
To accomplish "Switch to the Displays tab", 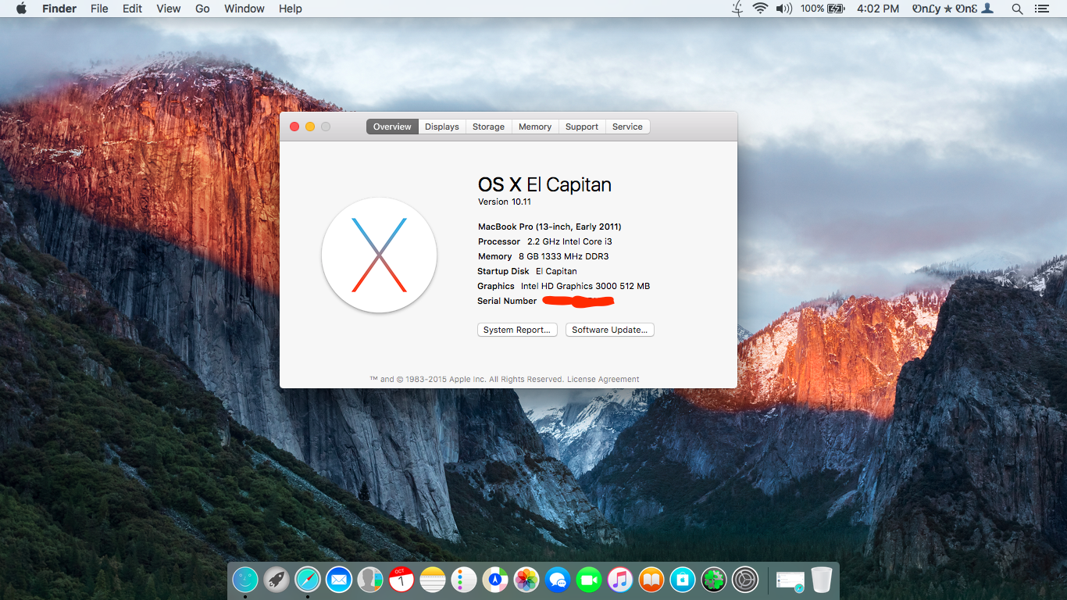I will (x=442, y=127).
